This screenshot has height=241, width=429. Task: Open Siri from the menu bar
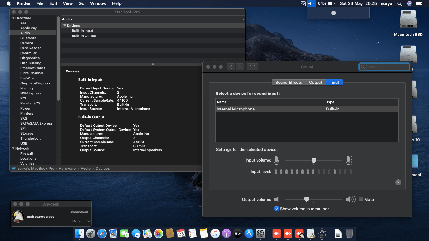point(410,3)
